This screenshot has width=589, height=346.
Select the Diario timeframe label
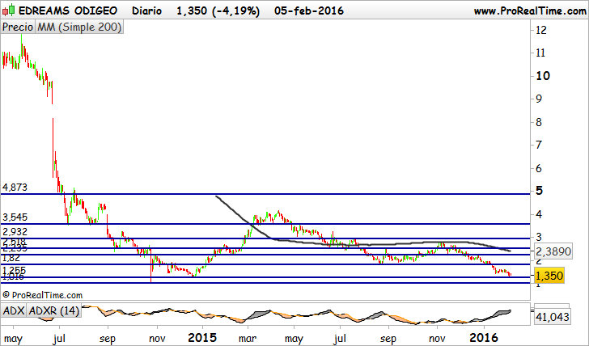(147, 11)
